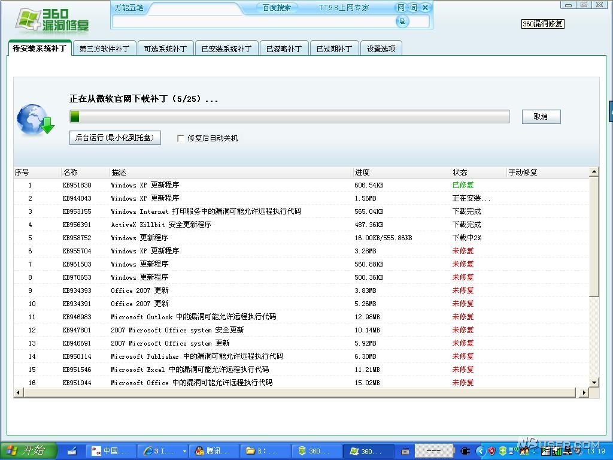
Task: Select the active 360 漏洞修复 taskbar item
Action: click(x=368, y=451)
